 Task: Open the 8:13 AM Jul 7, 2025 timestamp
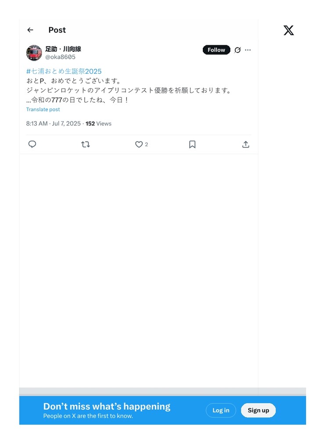tap(54, 123)
